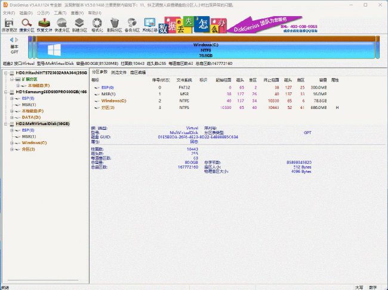Screen dimensions: 388x290
Task: Select HD0:HitachiHTS725032A9A364 in disk tree
Action: 51,73
